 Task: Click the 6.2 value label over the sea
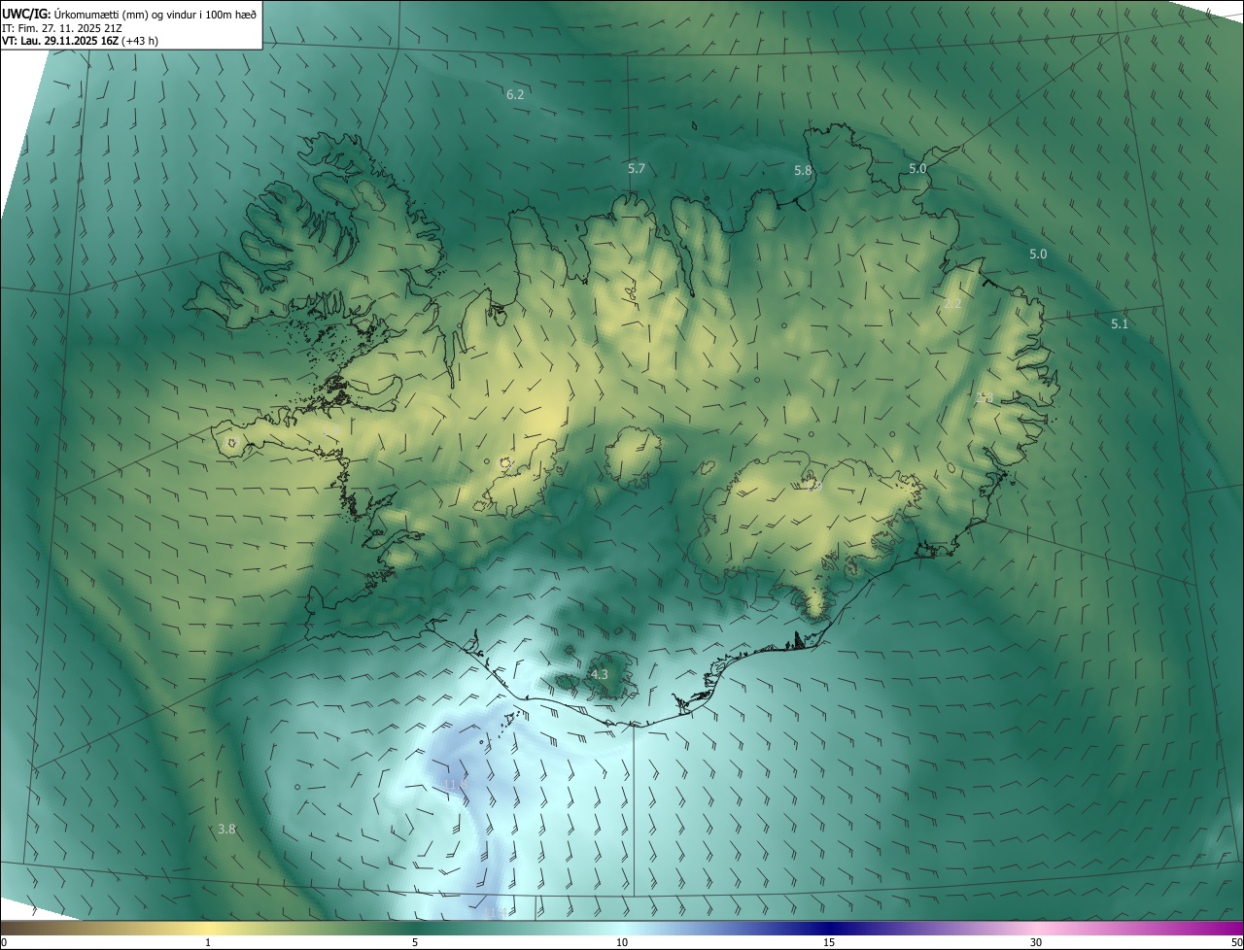515,94
